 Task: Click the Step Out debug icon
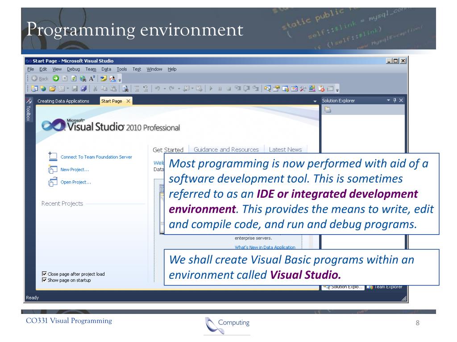click(256, 89)
